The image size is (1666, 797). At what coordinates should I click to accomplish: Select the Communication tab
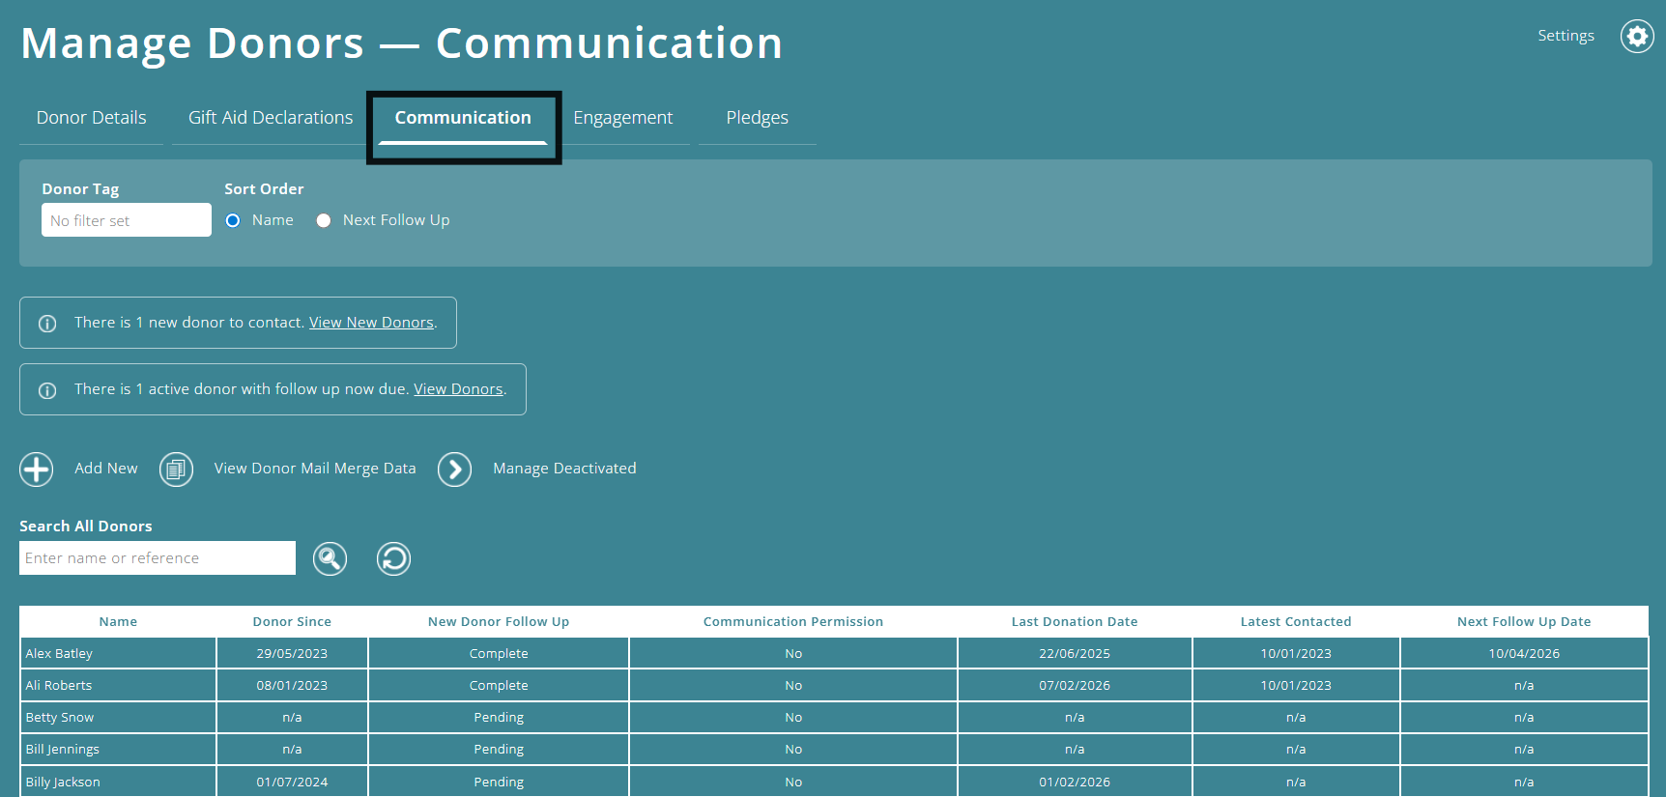coord(463,118)
